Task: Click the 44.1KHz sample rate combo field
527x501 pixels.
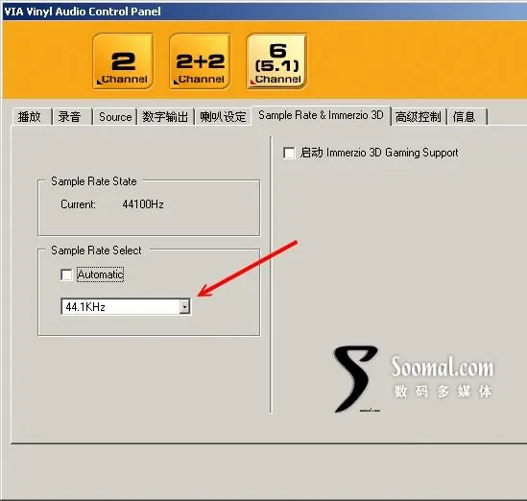Action: point(126,306)
